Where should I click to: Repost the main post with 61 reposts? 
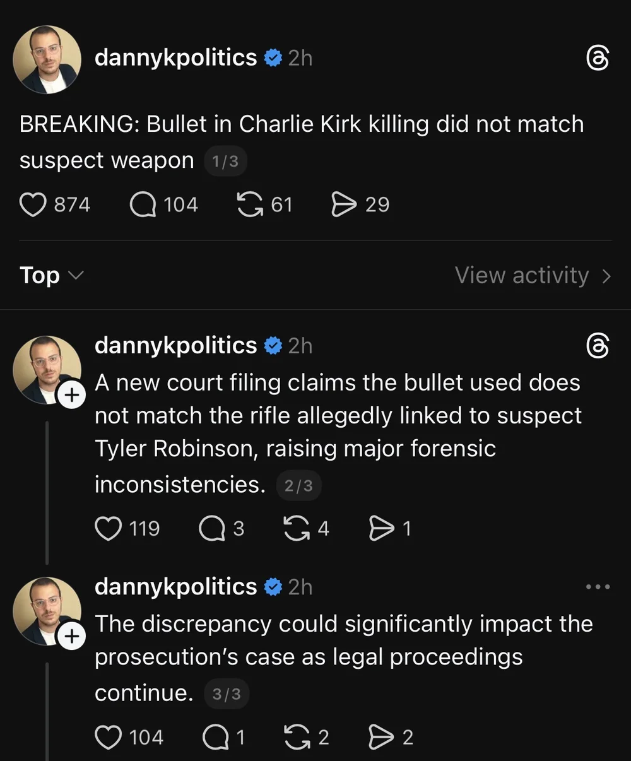coord(250,204)
